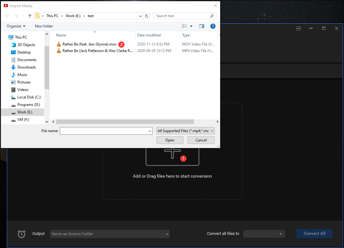Select VM (F:) drive
The height and width of the screenshot is (248, 344).
coord(20,120)
